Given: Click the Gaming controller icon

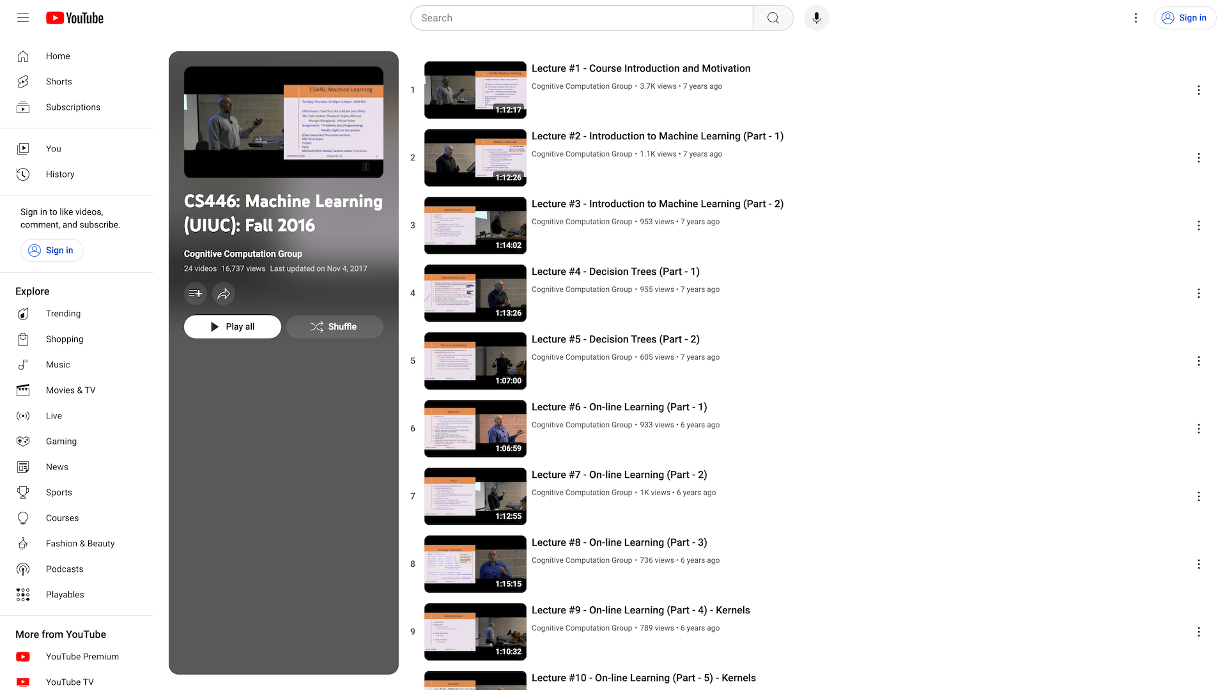Looking at the screenshot, I should click(23, 441).
